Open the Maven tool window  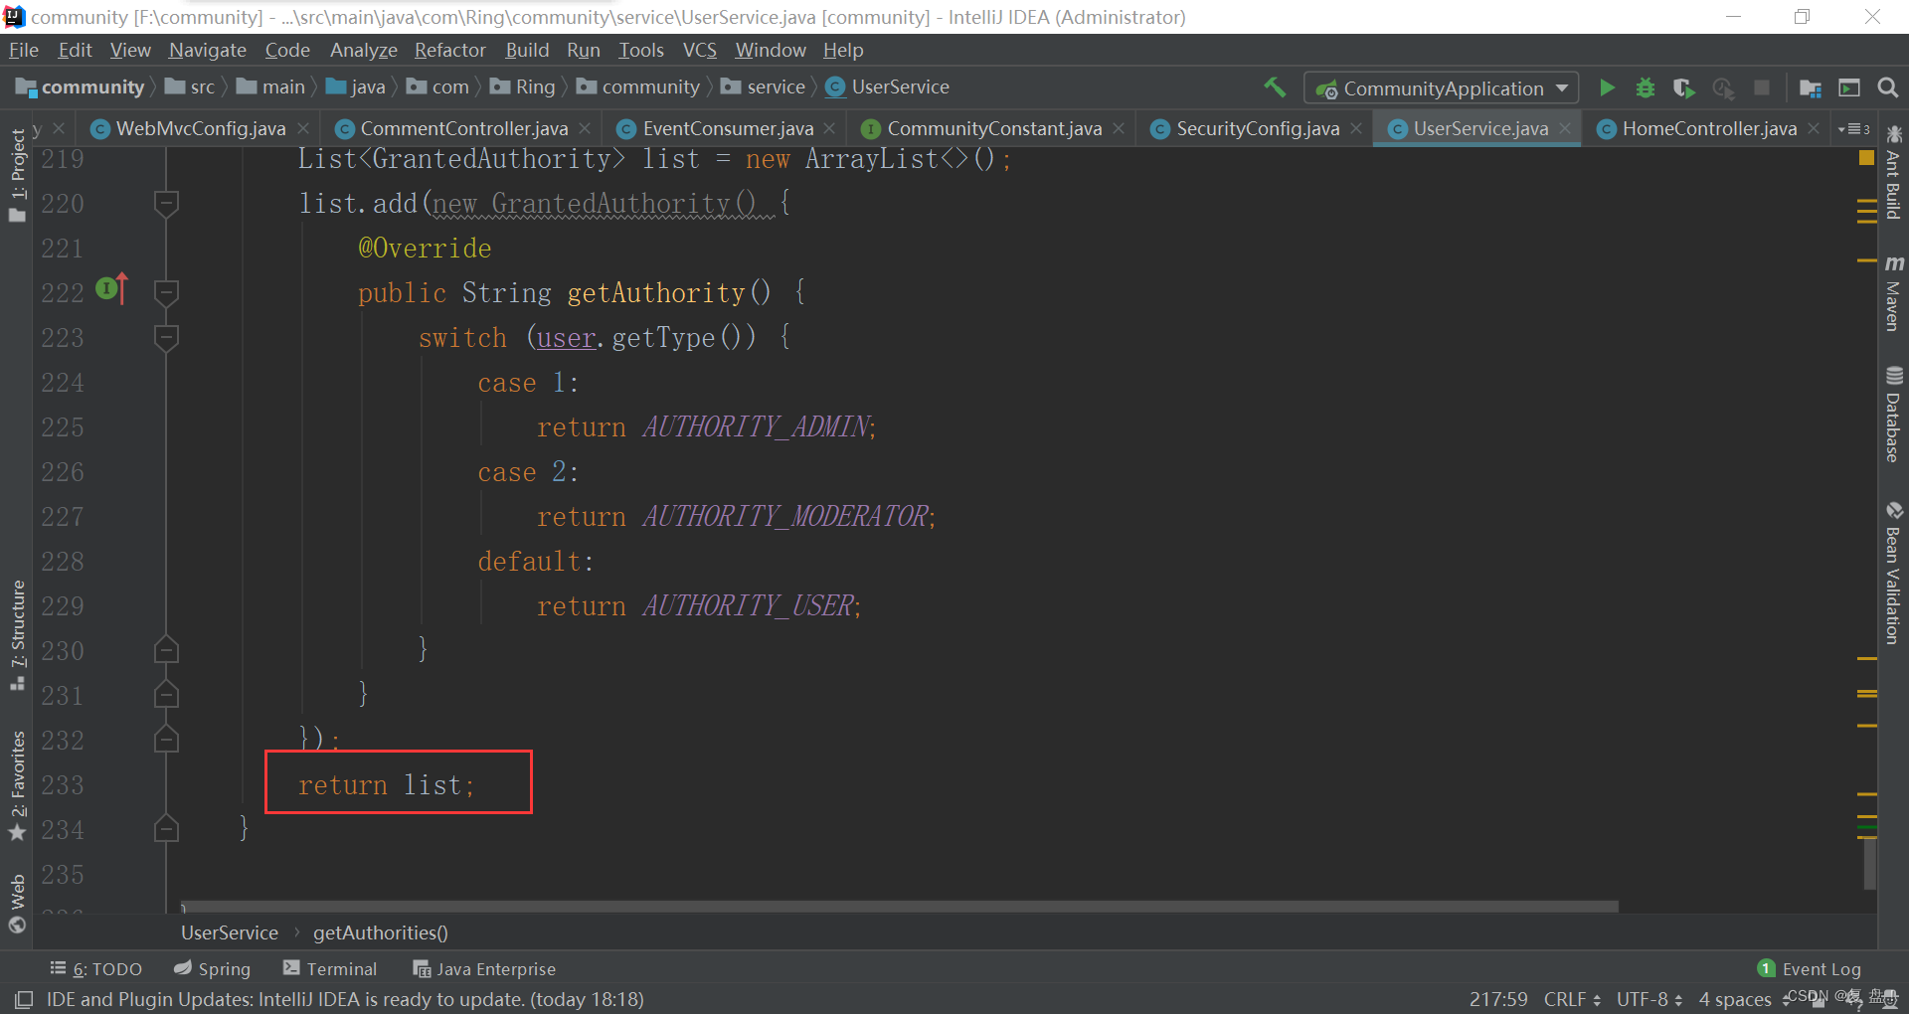(1893, 293)
